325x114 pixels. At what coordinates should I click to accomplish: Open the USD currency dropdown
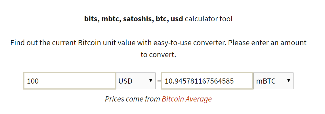[x=136, y=81]
